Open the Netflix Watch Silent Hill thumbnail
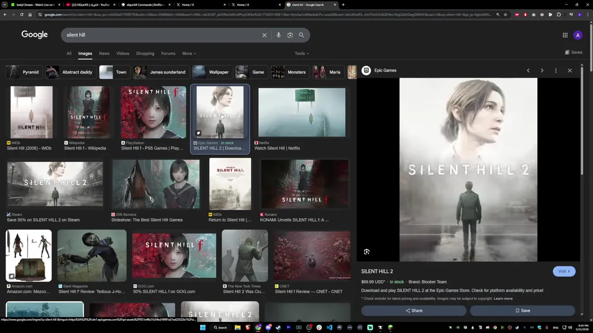Image resolution: width=593 pixels, height=333 pixels. (302, 112)
